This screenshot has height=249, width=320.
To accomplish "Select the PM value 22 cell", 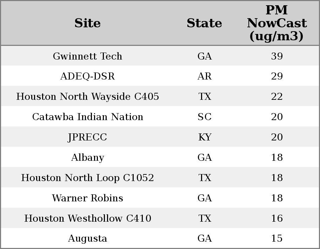I will click(277, 97).
